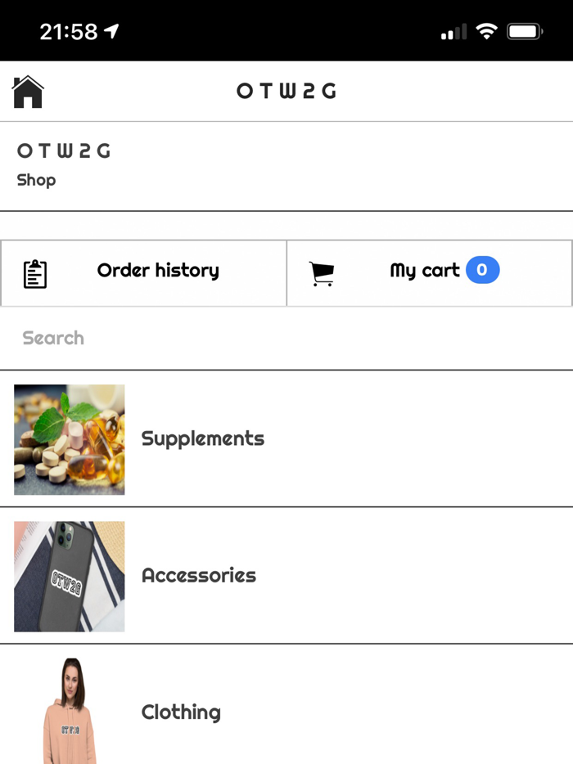
Task: Tap the OTW2G title in header
Action: pyautogui.click(x=286, y=91)
